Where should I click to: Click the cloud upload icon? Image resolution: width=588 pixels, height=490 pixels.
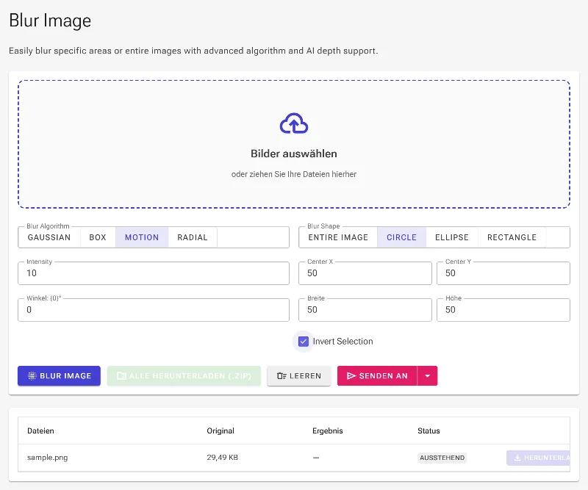coord(294,123)
